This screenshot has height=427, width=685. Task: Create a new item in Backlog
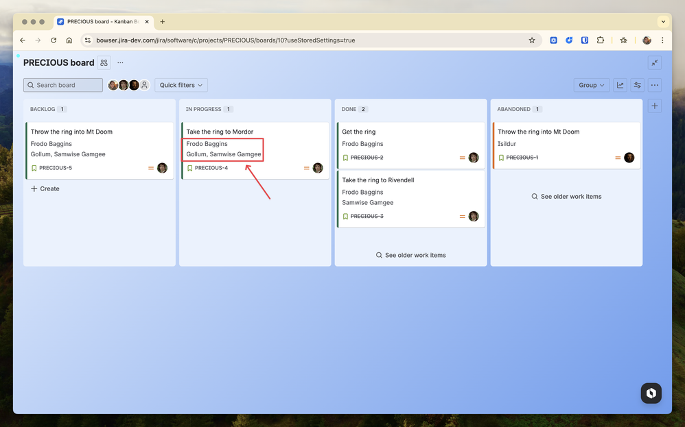(x=45, y=189)
